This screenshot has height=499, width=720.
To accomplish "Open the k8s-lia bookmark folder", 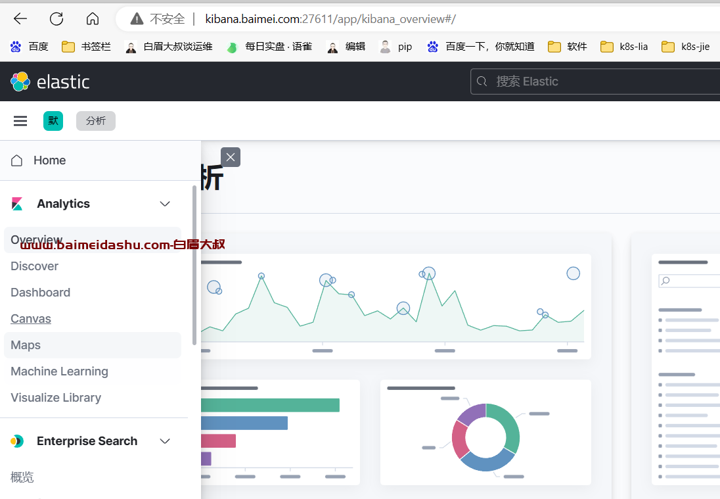I will click(624, 47).
